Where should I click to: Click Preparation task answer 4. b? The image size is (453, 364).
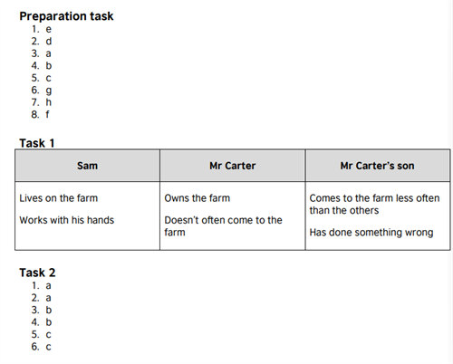pos(42,65)
